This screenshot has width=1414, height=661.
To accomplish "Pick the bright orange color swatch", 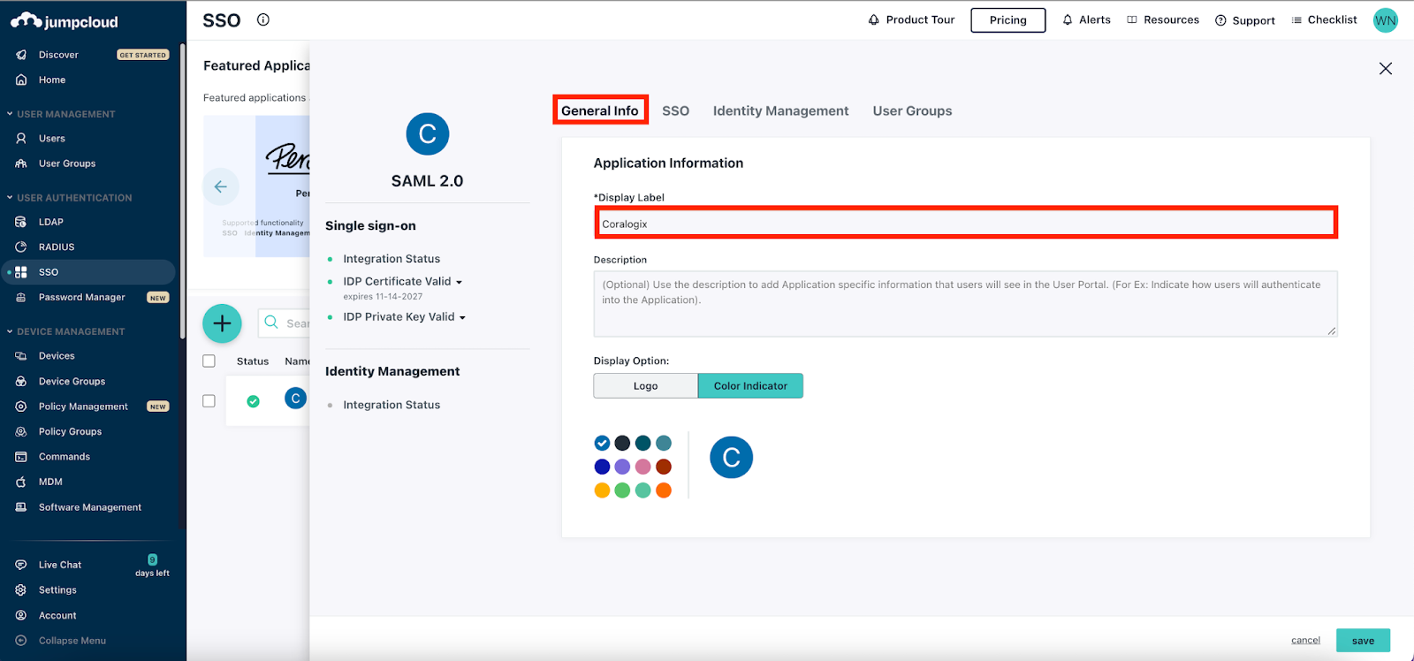I will [664, 490].
